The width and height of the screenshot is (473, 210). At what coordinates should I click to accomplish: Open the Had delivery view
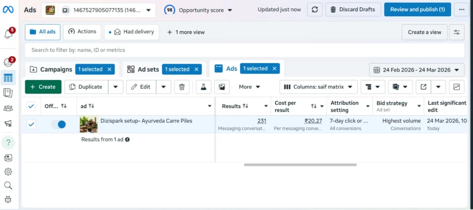132,32
